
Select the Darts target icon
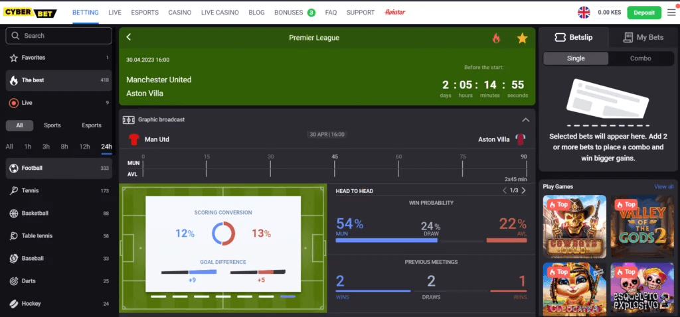(x=13, y=281)
